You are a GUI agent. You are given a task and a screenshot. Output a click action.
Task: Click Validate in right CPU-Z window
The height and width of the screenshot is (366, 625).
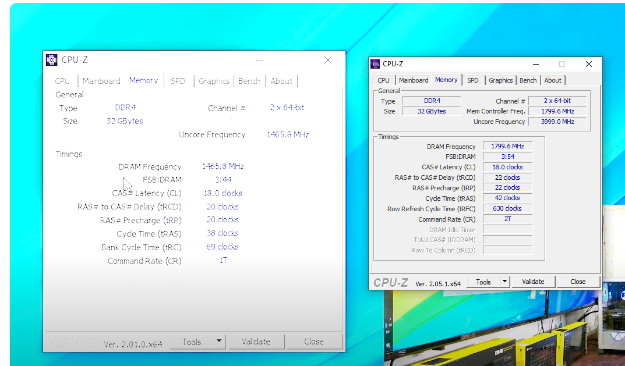tap(533, 282)
